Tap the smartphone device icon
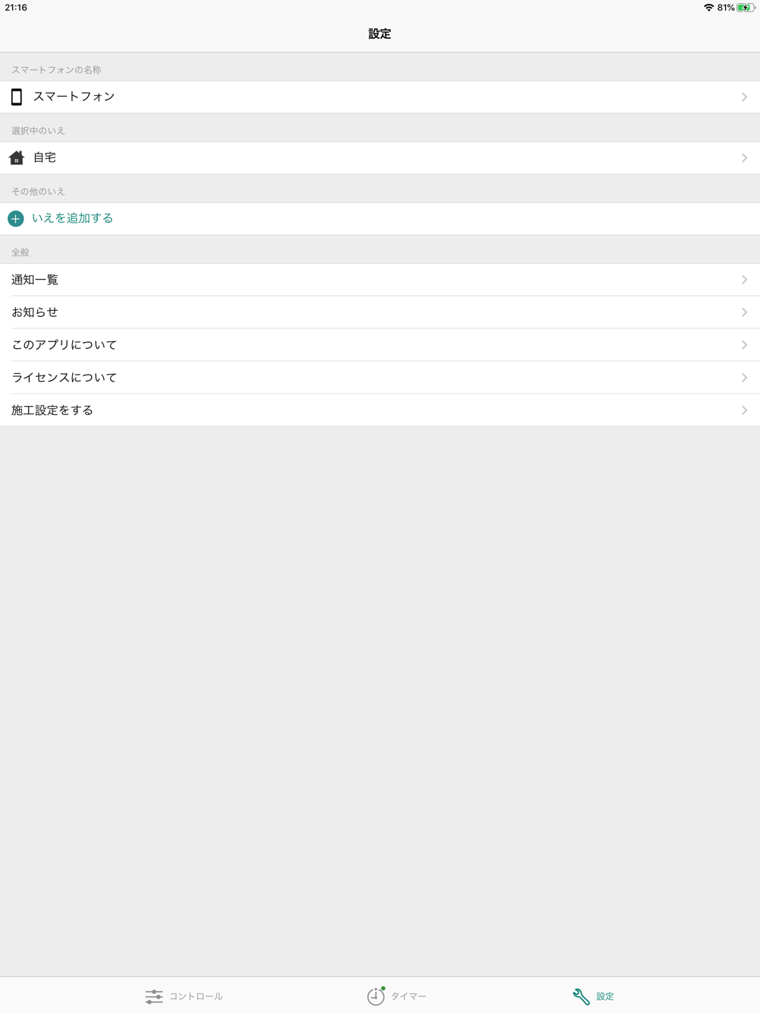The width and height of the screenshot is (760, 1014). pos(17,97)
